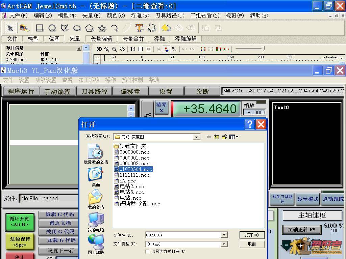The height and width of the screenshot is (259, 346).
Task: Go to 桌面 in places bar
Action: click(96, 177)
